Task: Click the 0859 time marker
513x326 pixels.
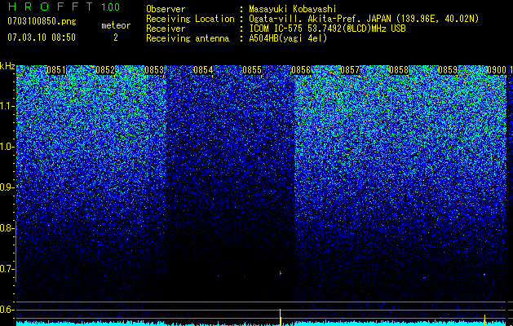Action: tap(448, 70)
